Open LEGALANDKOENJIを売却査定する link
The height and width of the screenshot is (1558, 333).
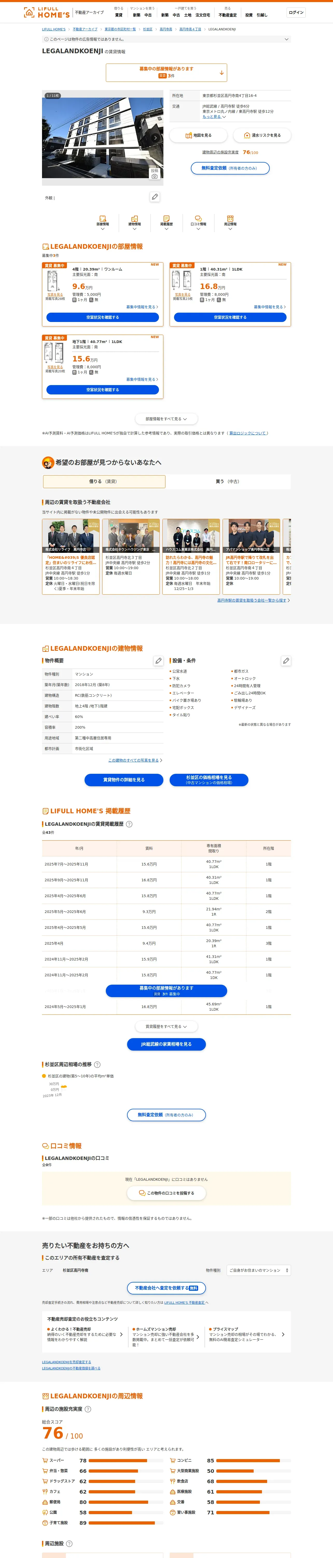66,1362
